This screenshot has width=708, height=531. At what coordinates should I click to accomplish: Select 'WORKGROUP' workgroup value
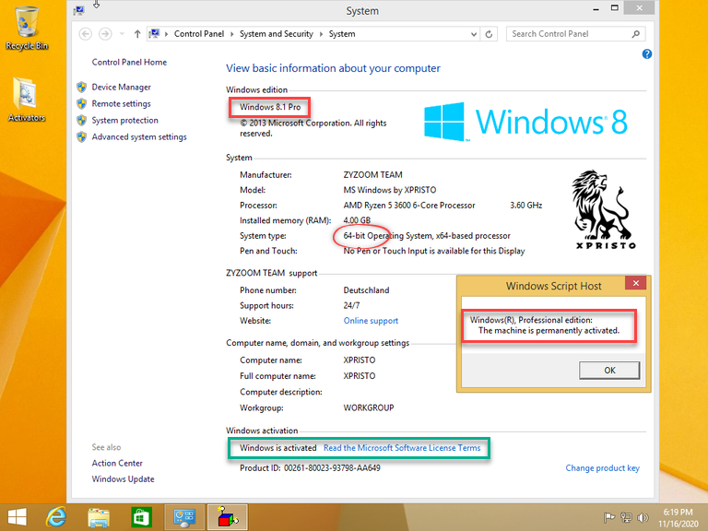pos(369,407)
